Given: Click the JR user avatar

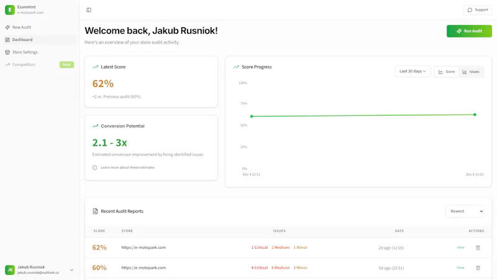Looking at the screenshot, I should [x=10, y=270].
